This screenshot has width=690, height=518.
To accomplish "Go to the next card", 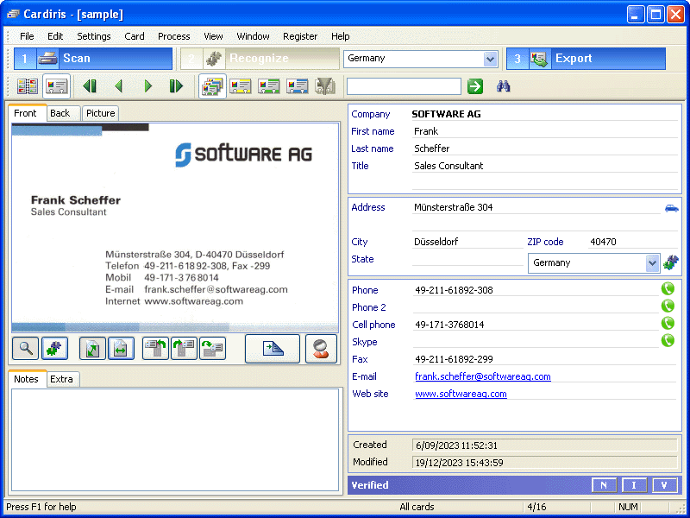I will pyautogui.click(x=147, y=86).
